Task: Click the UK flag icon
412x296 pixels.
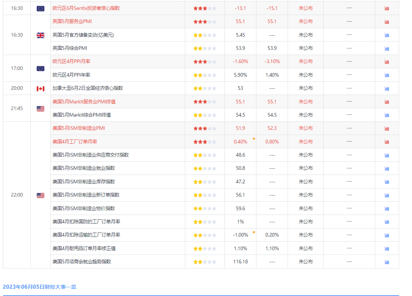Action: [40, 35]
